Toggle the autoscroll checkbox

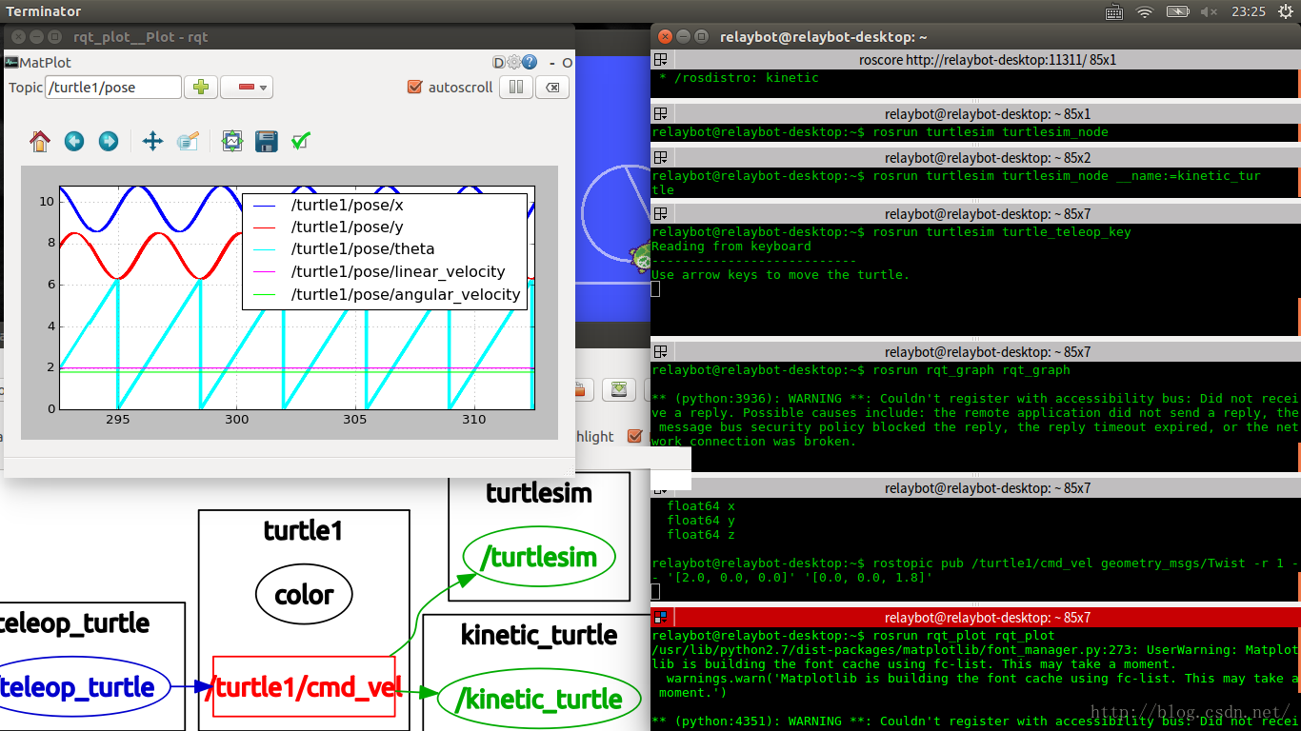coord(414,88)
